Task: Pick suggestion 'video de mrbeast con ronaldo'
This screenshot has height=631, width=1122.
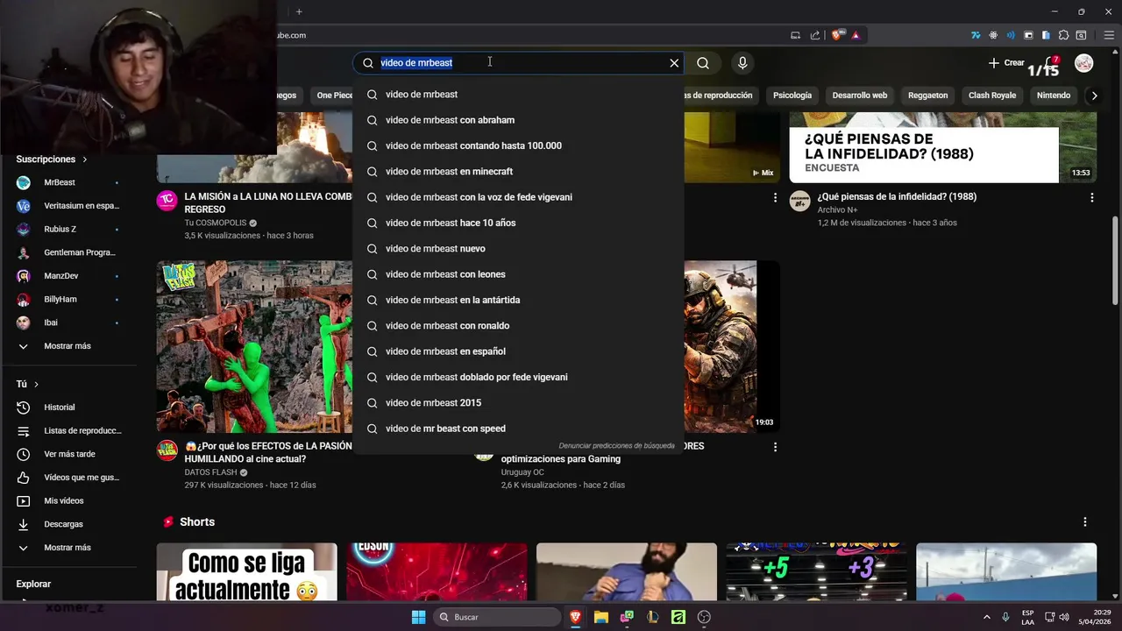Action: pos(518,326)
